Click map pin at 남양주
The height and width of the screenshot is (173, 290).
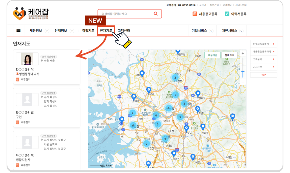coord(198,94)
